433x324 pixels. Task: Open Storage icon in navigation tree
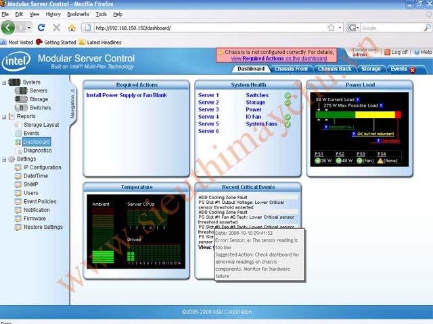[21, 99]
